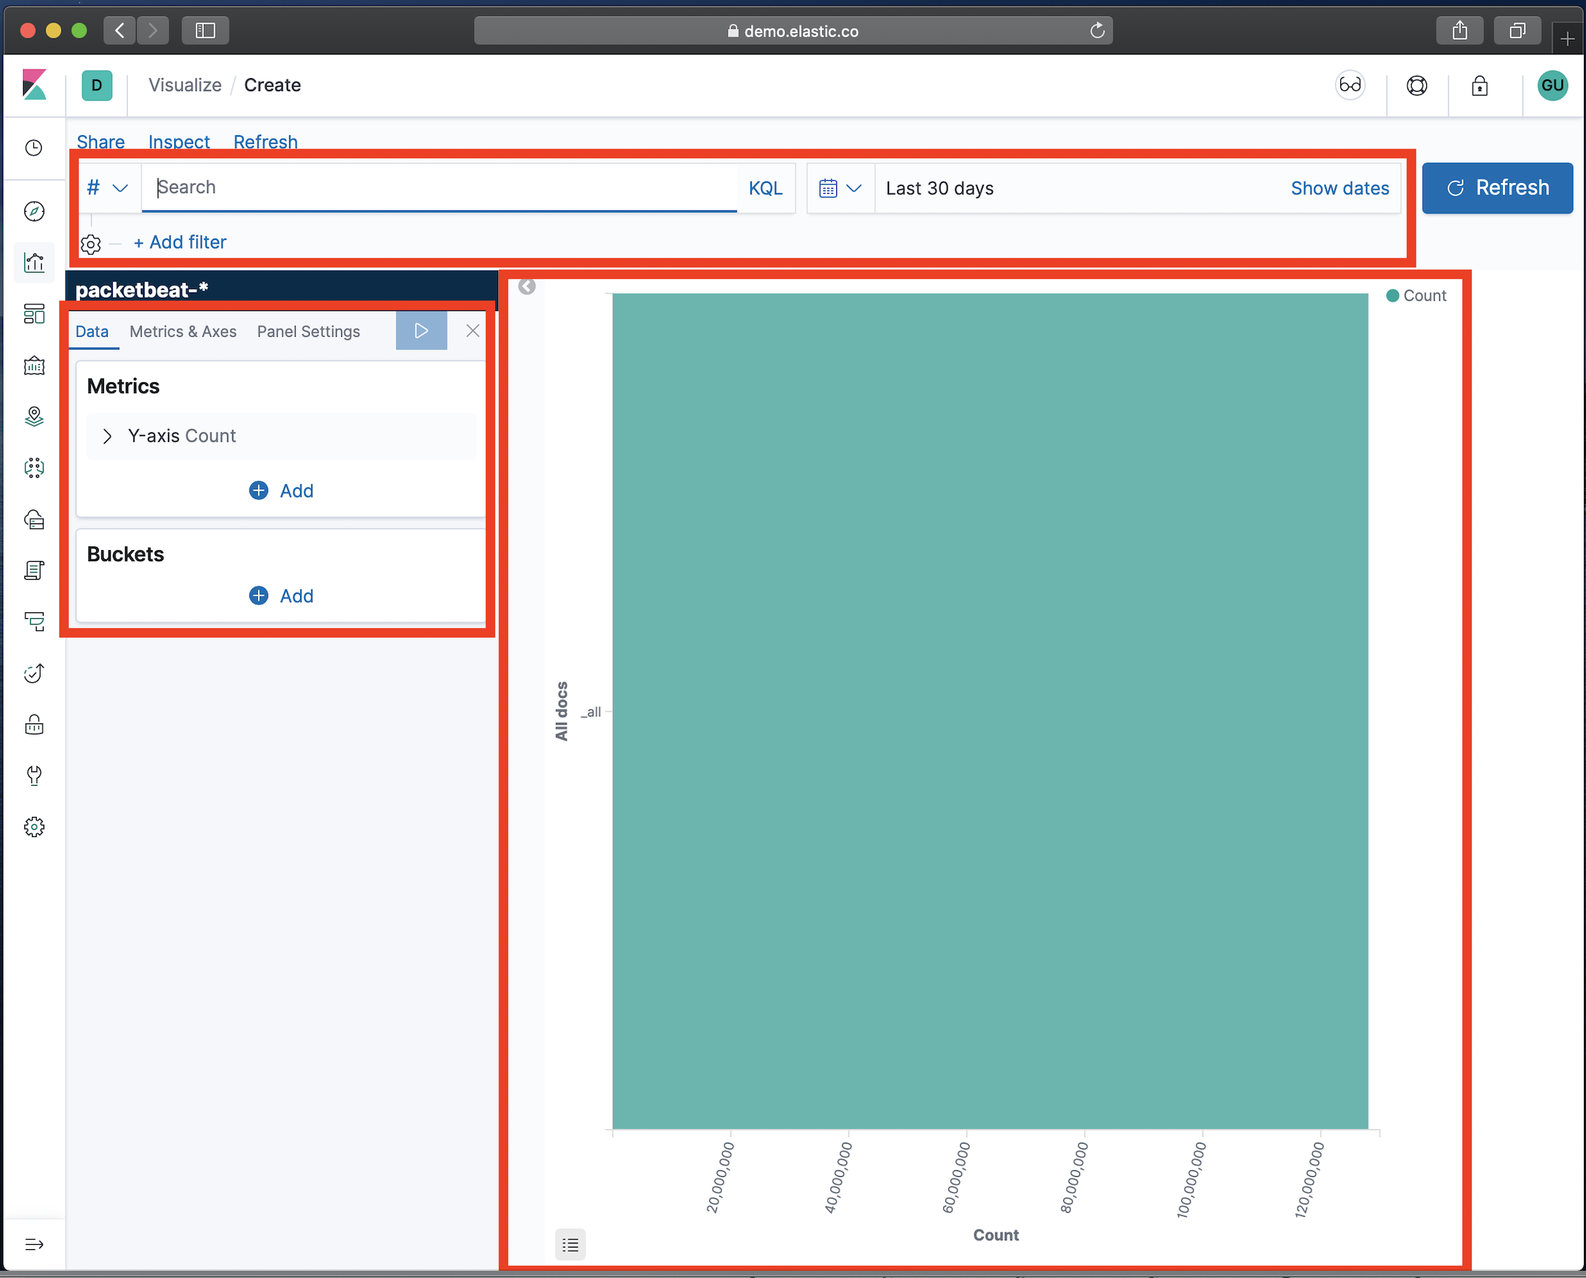This screenshot has height=1278, width=1586.
Task: Click the Kibana logo icon
Action: (x=34, y=85)
